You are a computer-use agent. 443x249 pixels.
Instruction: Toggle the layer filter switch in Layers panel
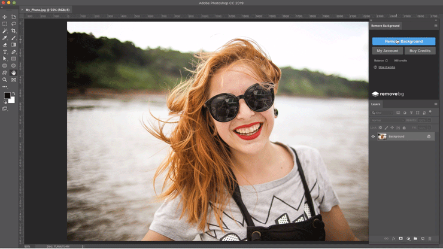[x=429, y=112]
